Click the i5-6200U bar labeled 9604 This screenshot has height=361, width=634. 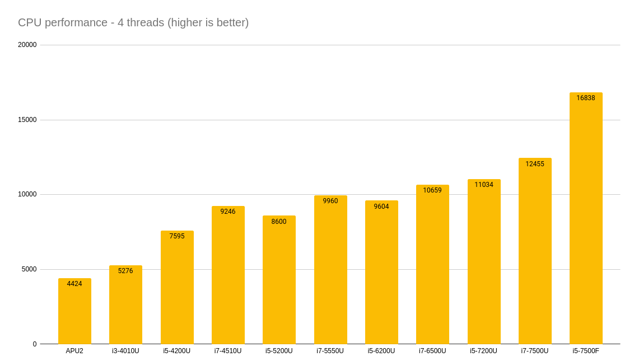tap(381, 272)
